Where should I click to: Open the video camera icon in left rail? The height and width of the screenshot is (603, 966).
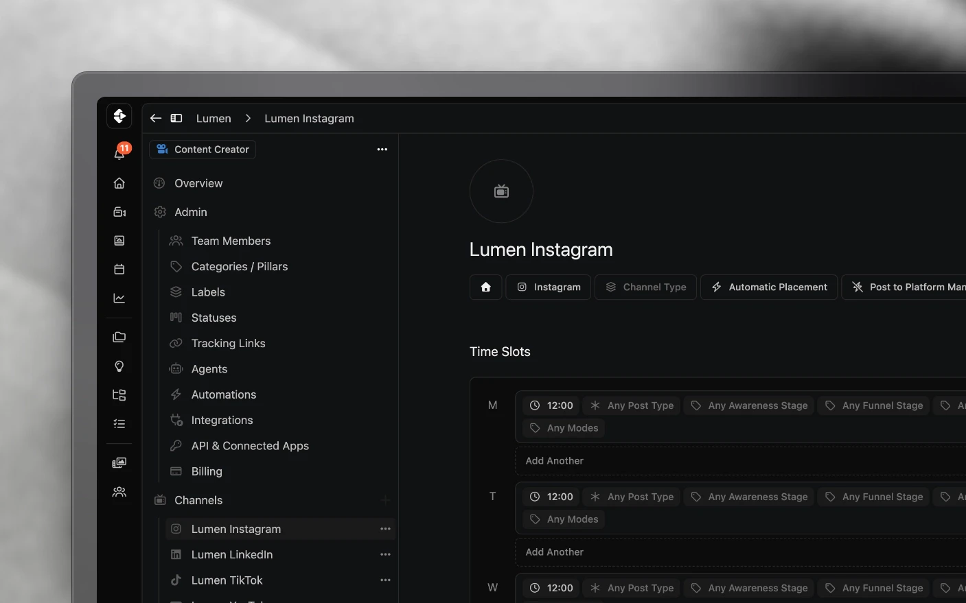click(x=119, y=212)
